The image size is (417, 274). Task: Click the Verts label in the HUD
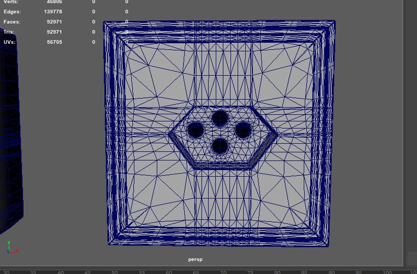click(x=11, y=2)
